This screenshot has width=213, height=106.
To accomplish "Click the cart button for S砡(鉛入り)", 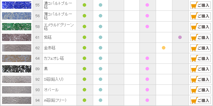I will pos(200,79).
